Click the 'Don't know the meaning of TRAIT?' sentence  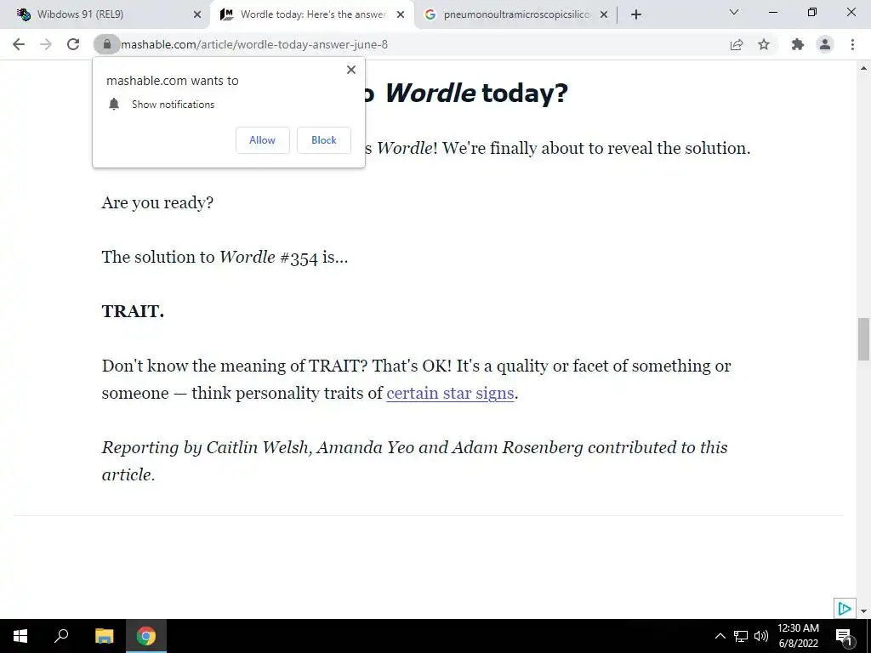coord(235,366)
